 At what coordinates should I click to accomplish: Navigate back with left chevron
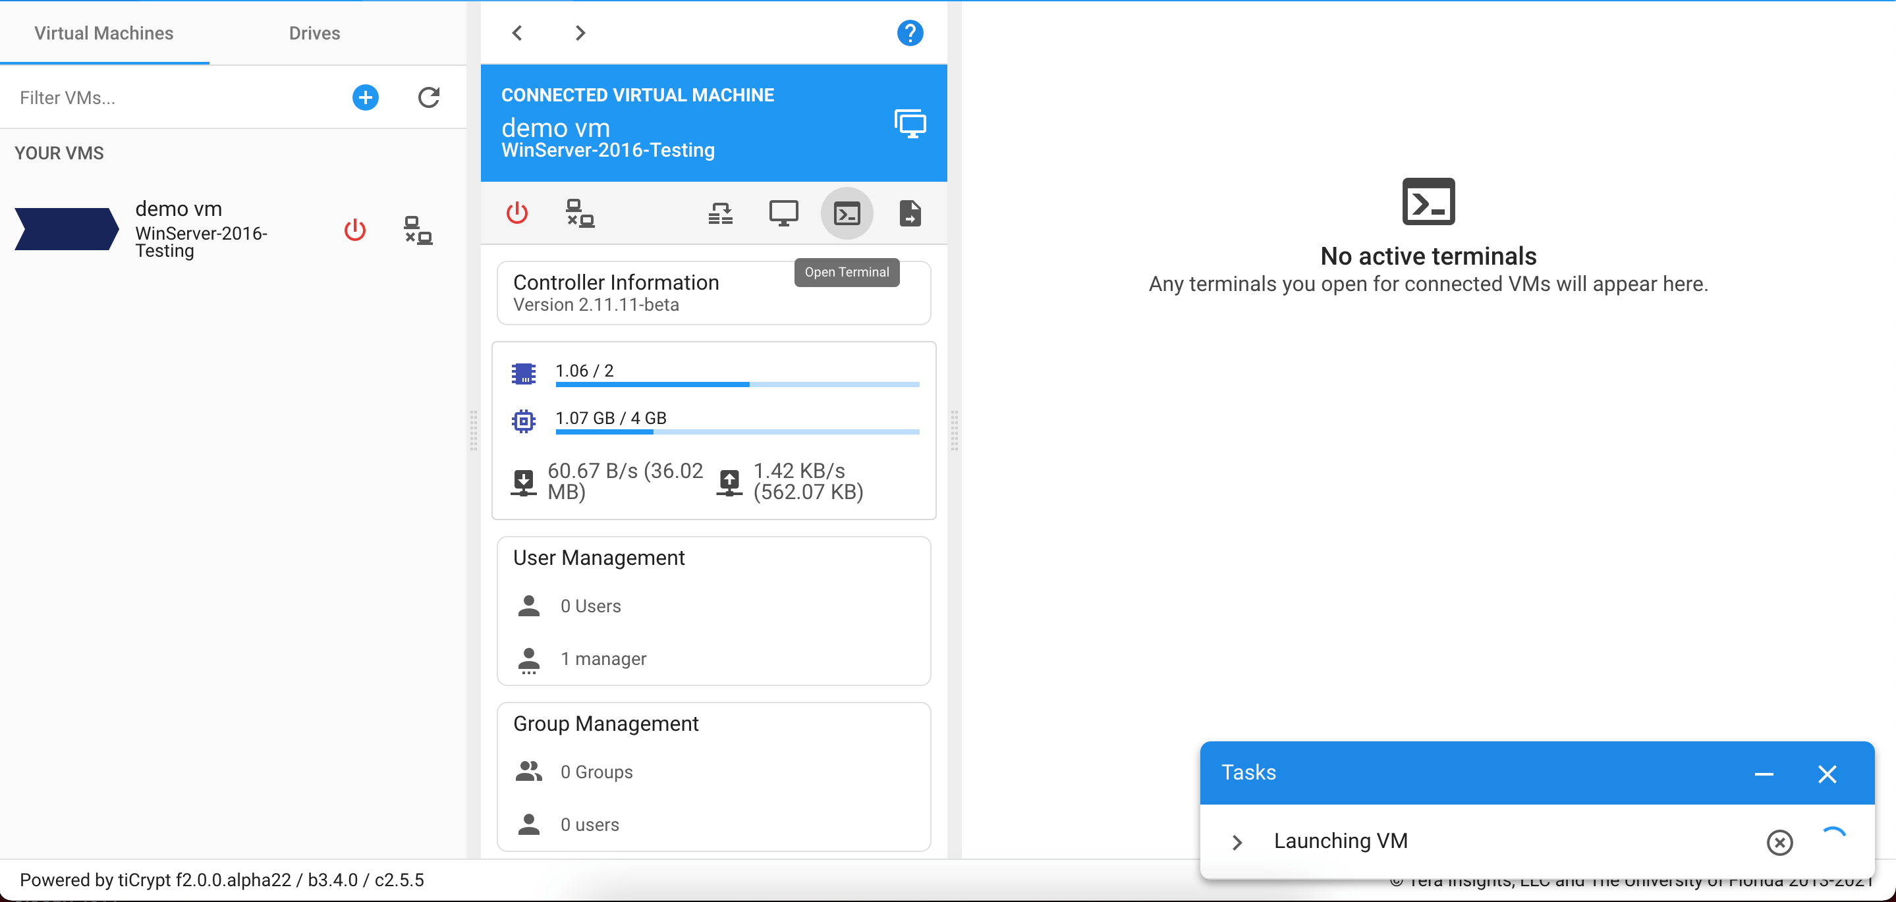point(517,33)
